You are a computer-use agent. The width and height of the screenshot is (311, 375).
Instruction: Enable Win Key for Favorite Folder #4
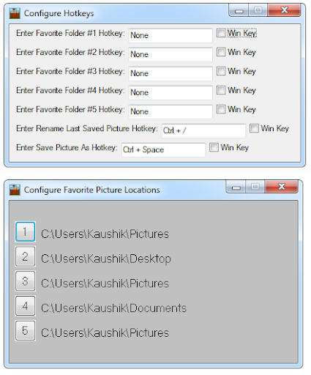click(x=221, y=90)
